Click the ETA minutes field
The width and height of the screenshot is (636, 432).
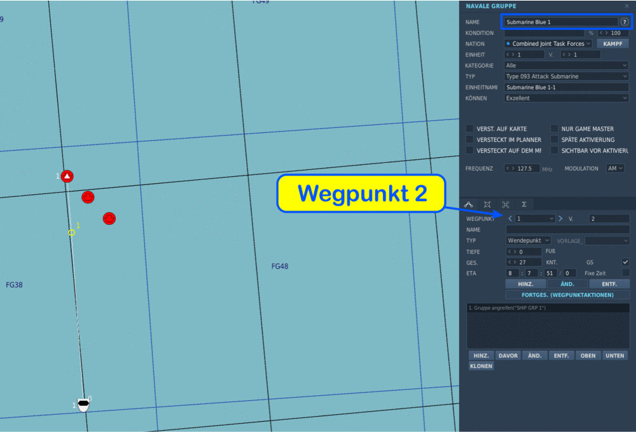click(x=531, y=274)
